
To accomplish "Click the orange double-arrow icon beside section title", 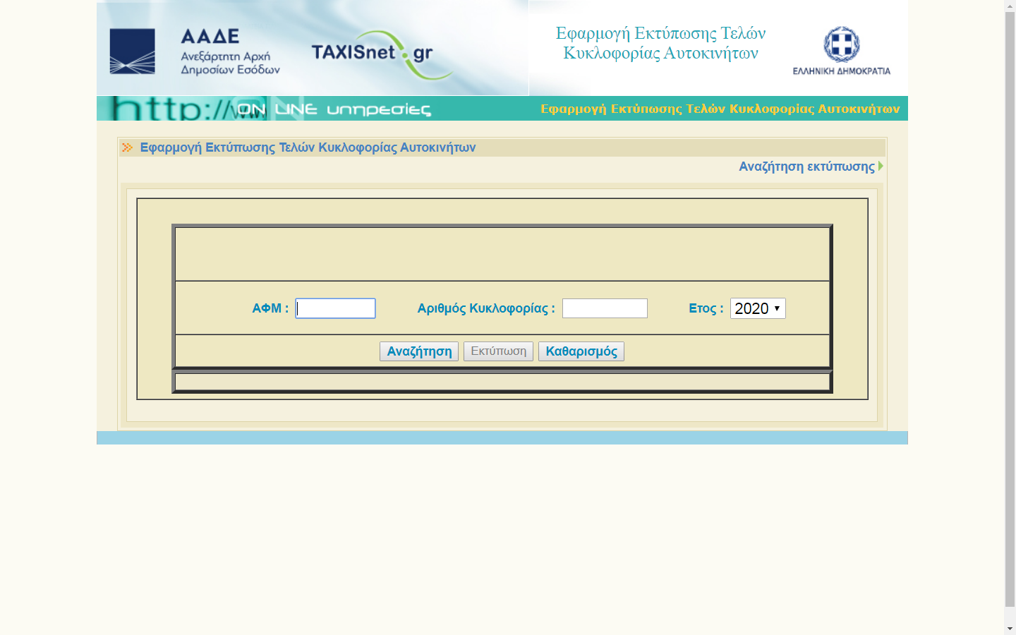I will 127,147.
